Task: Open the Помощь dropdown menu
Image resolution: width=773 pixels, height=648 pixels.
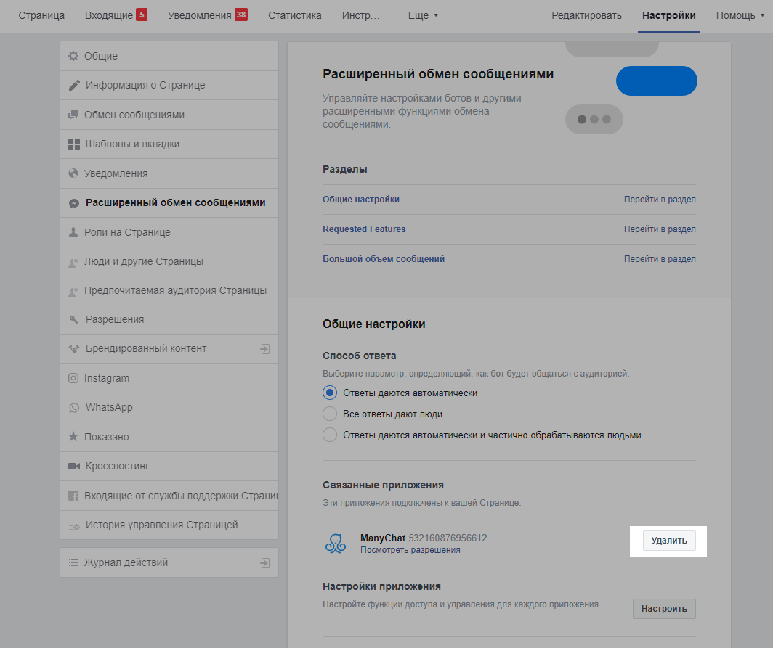Action: point(740,15)
